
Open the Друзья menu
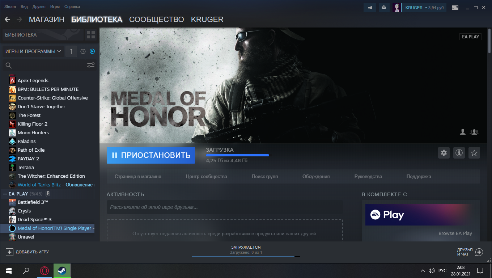pyautogui.click(x=39, y=7)
